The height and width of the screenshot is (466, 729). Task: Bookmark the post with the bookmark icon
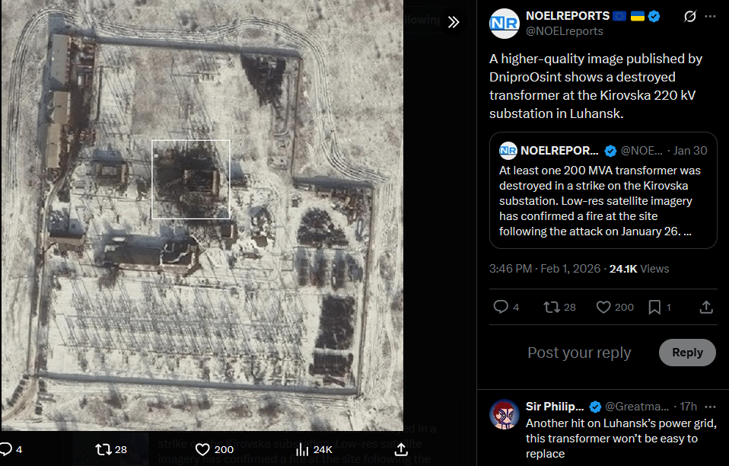pos(654,307)
